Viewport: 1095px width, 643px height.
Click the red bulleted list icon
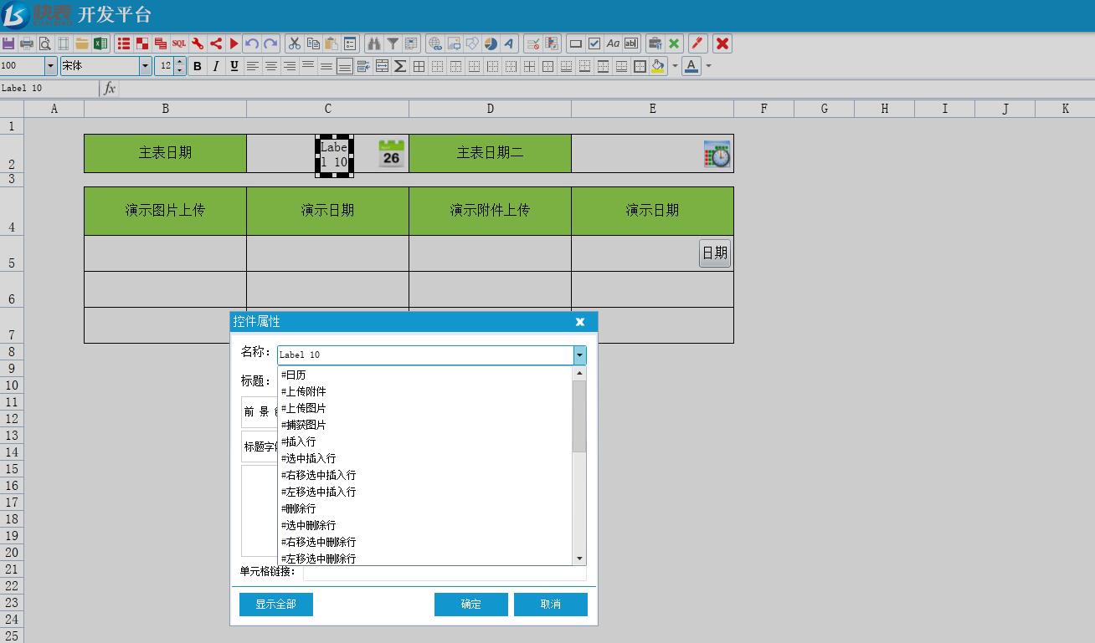[x=124, y=43]
